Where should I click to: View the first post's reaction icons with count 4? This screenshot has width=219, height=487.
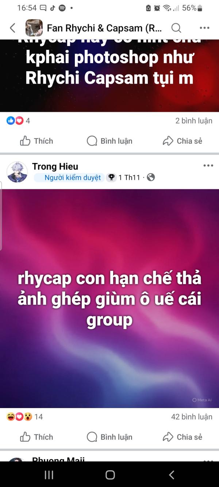point(18,121)
